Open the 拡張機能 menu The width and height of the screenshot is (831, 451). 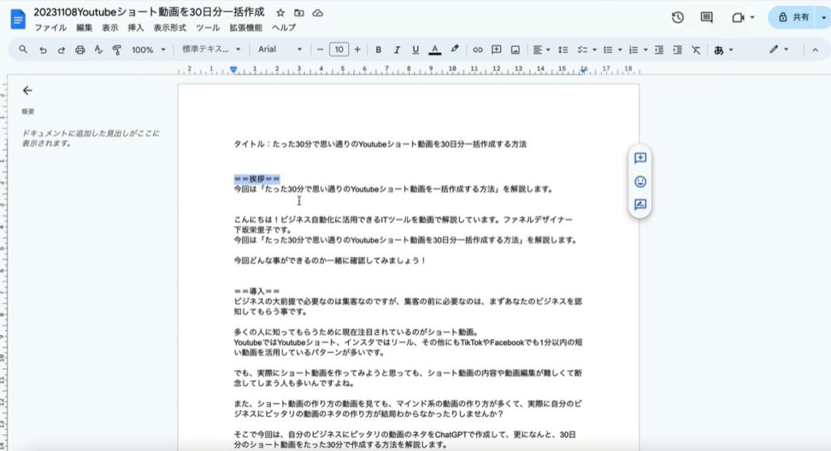[x=246, y=28]
